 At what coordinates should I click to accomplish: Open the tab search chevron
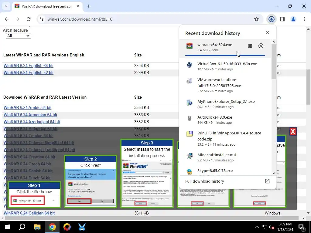[6, 6]
